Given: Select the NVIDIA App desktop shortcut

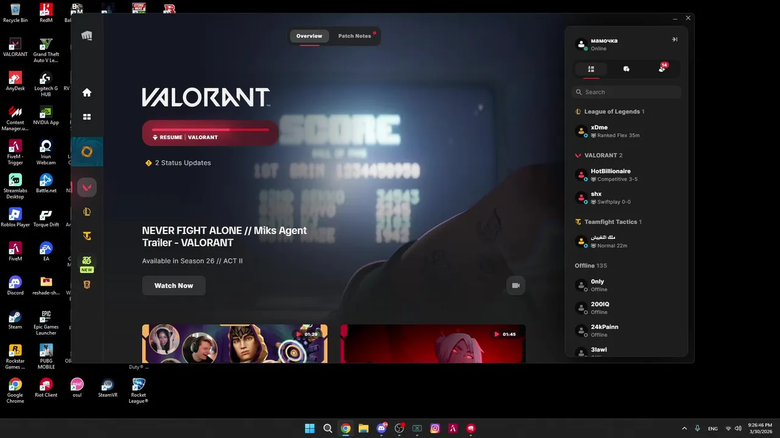Looking at the screenshot, I should point(46,115).
